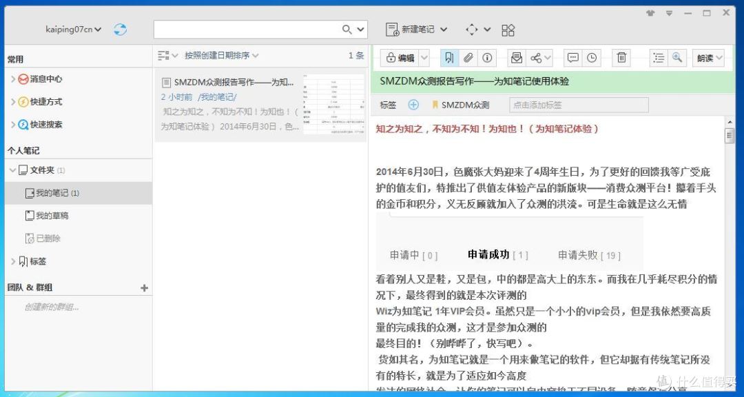The image size is (744, 397).
Task: Expand the 消息中心 tree node
Action: (x=13, y=79)
